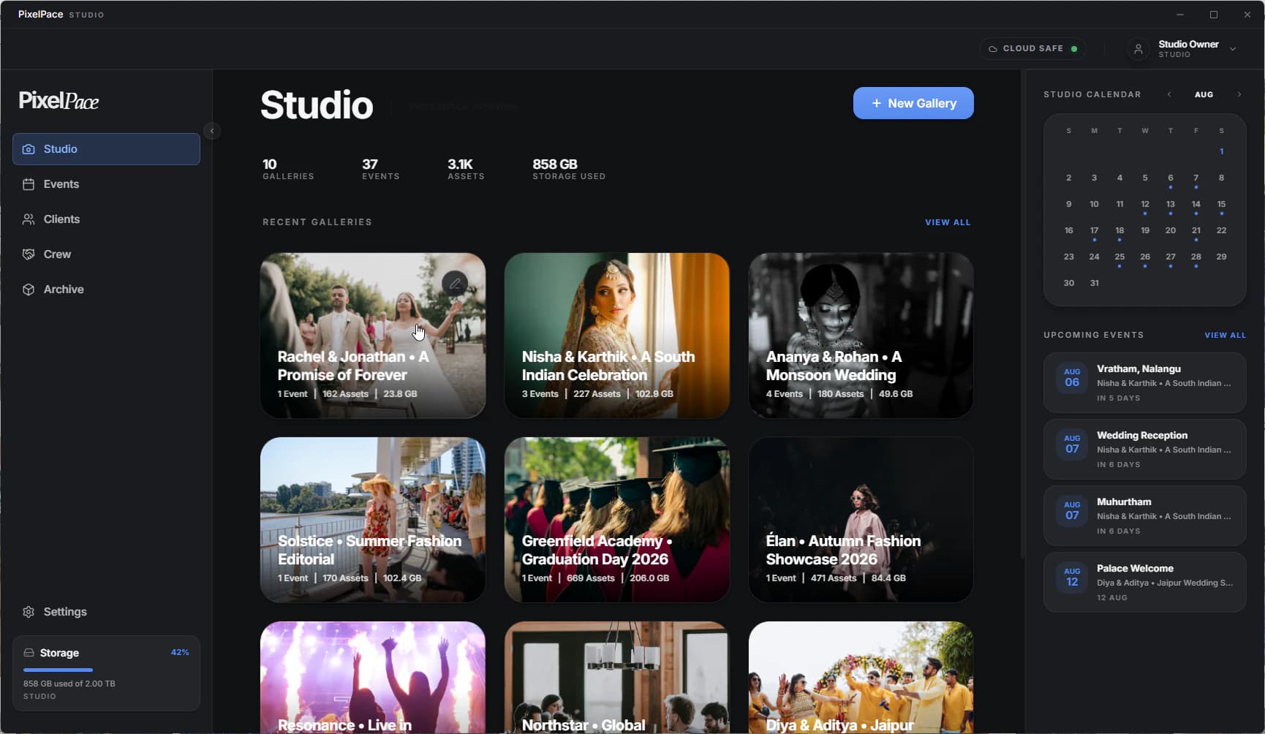This screenshot has width=1265, height=734.
Task: Select August 26 in the calendar
Action: (1145, 257)
